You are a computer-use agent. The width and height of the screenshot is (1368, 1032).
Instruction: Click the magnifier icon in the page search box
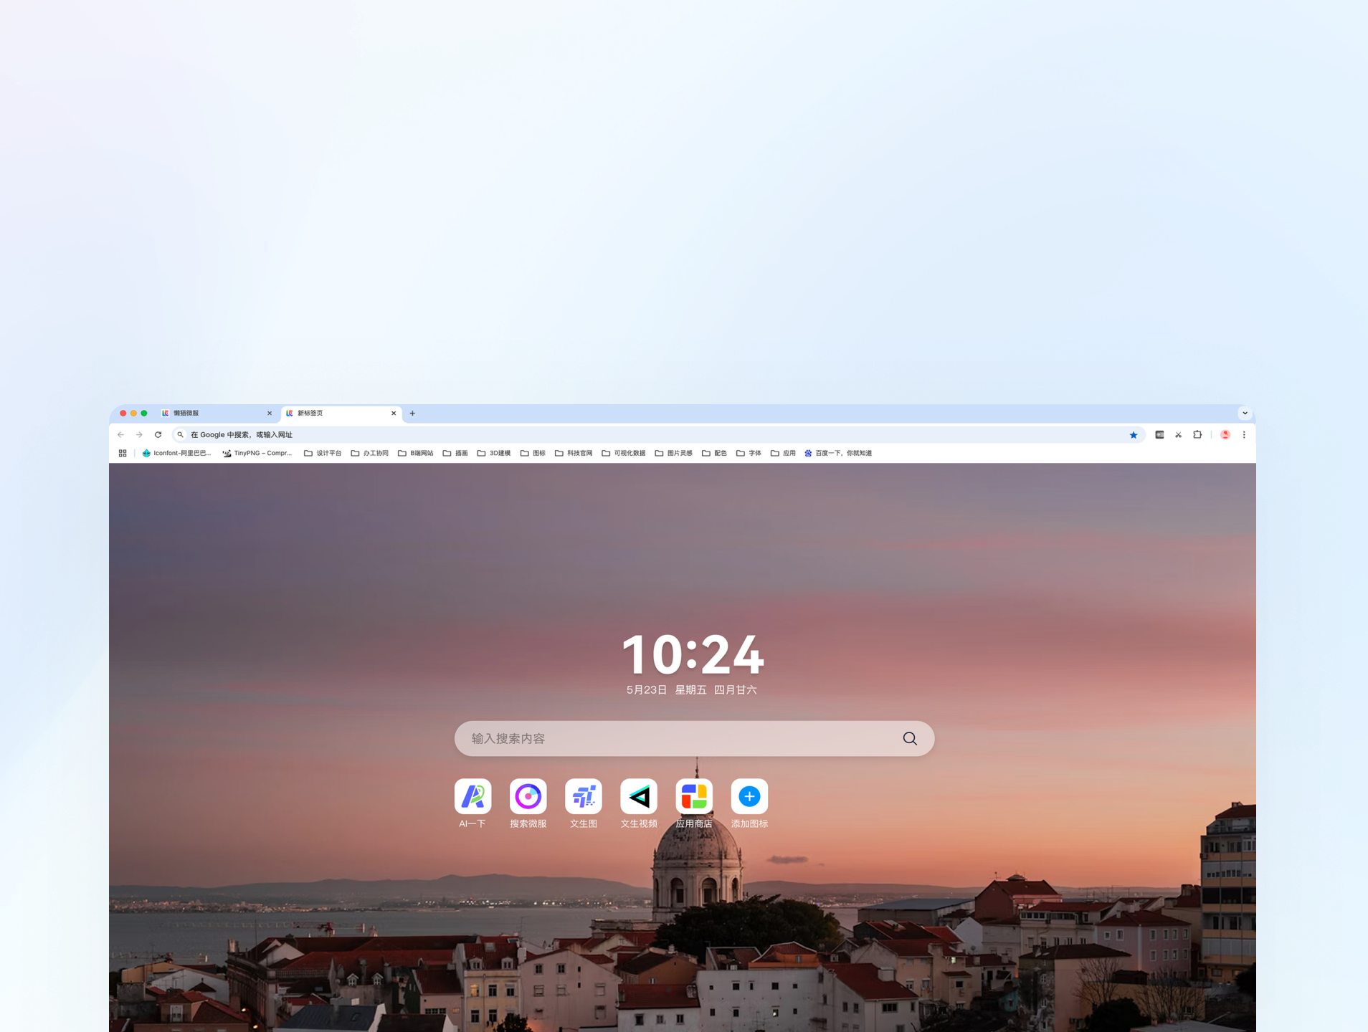point(909,738)
